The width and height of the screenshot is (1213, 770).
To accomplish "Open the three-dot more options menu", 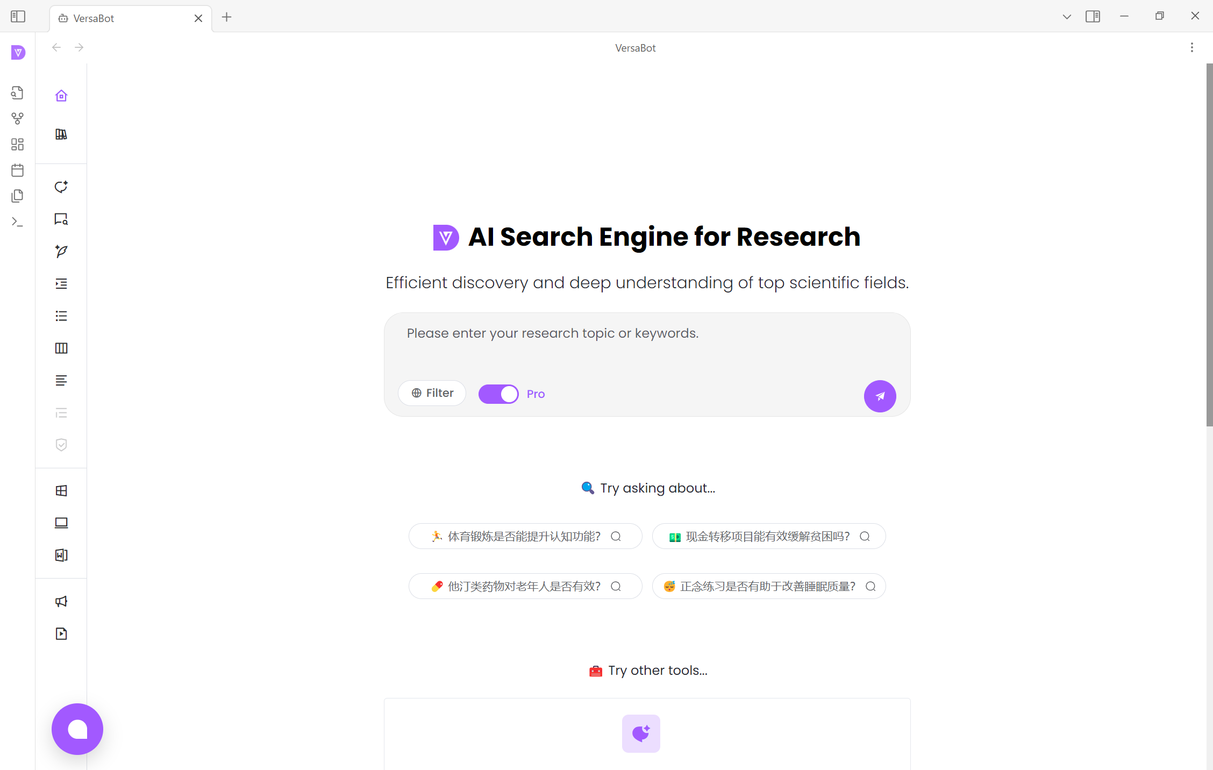I will coord(1191,47).
